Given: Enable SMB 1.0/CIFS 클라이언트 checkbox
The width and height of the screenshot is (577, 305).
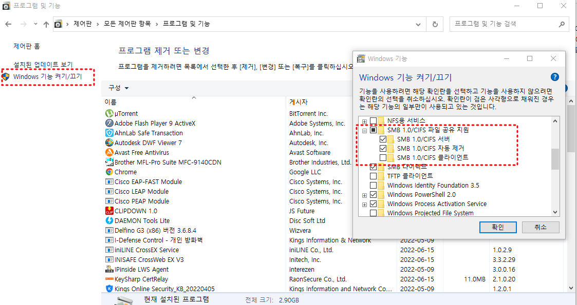Looking at the screenshot, I should [x=383, y=158].
